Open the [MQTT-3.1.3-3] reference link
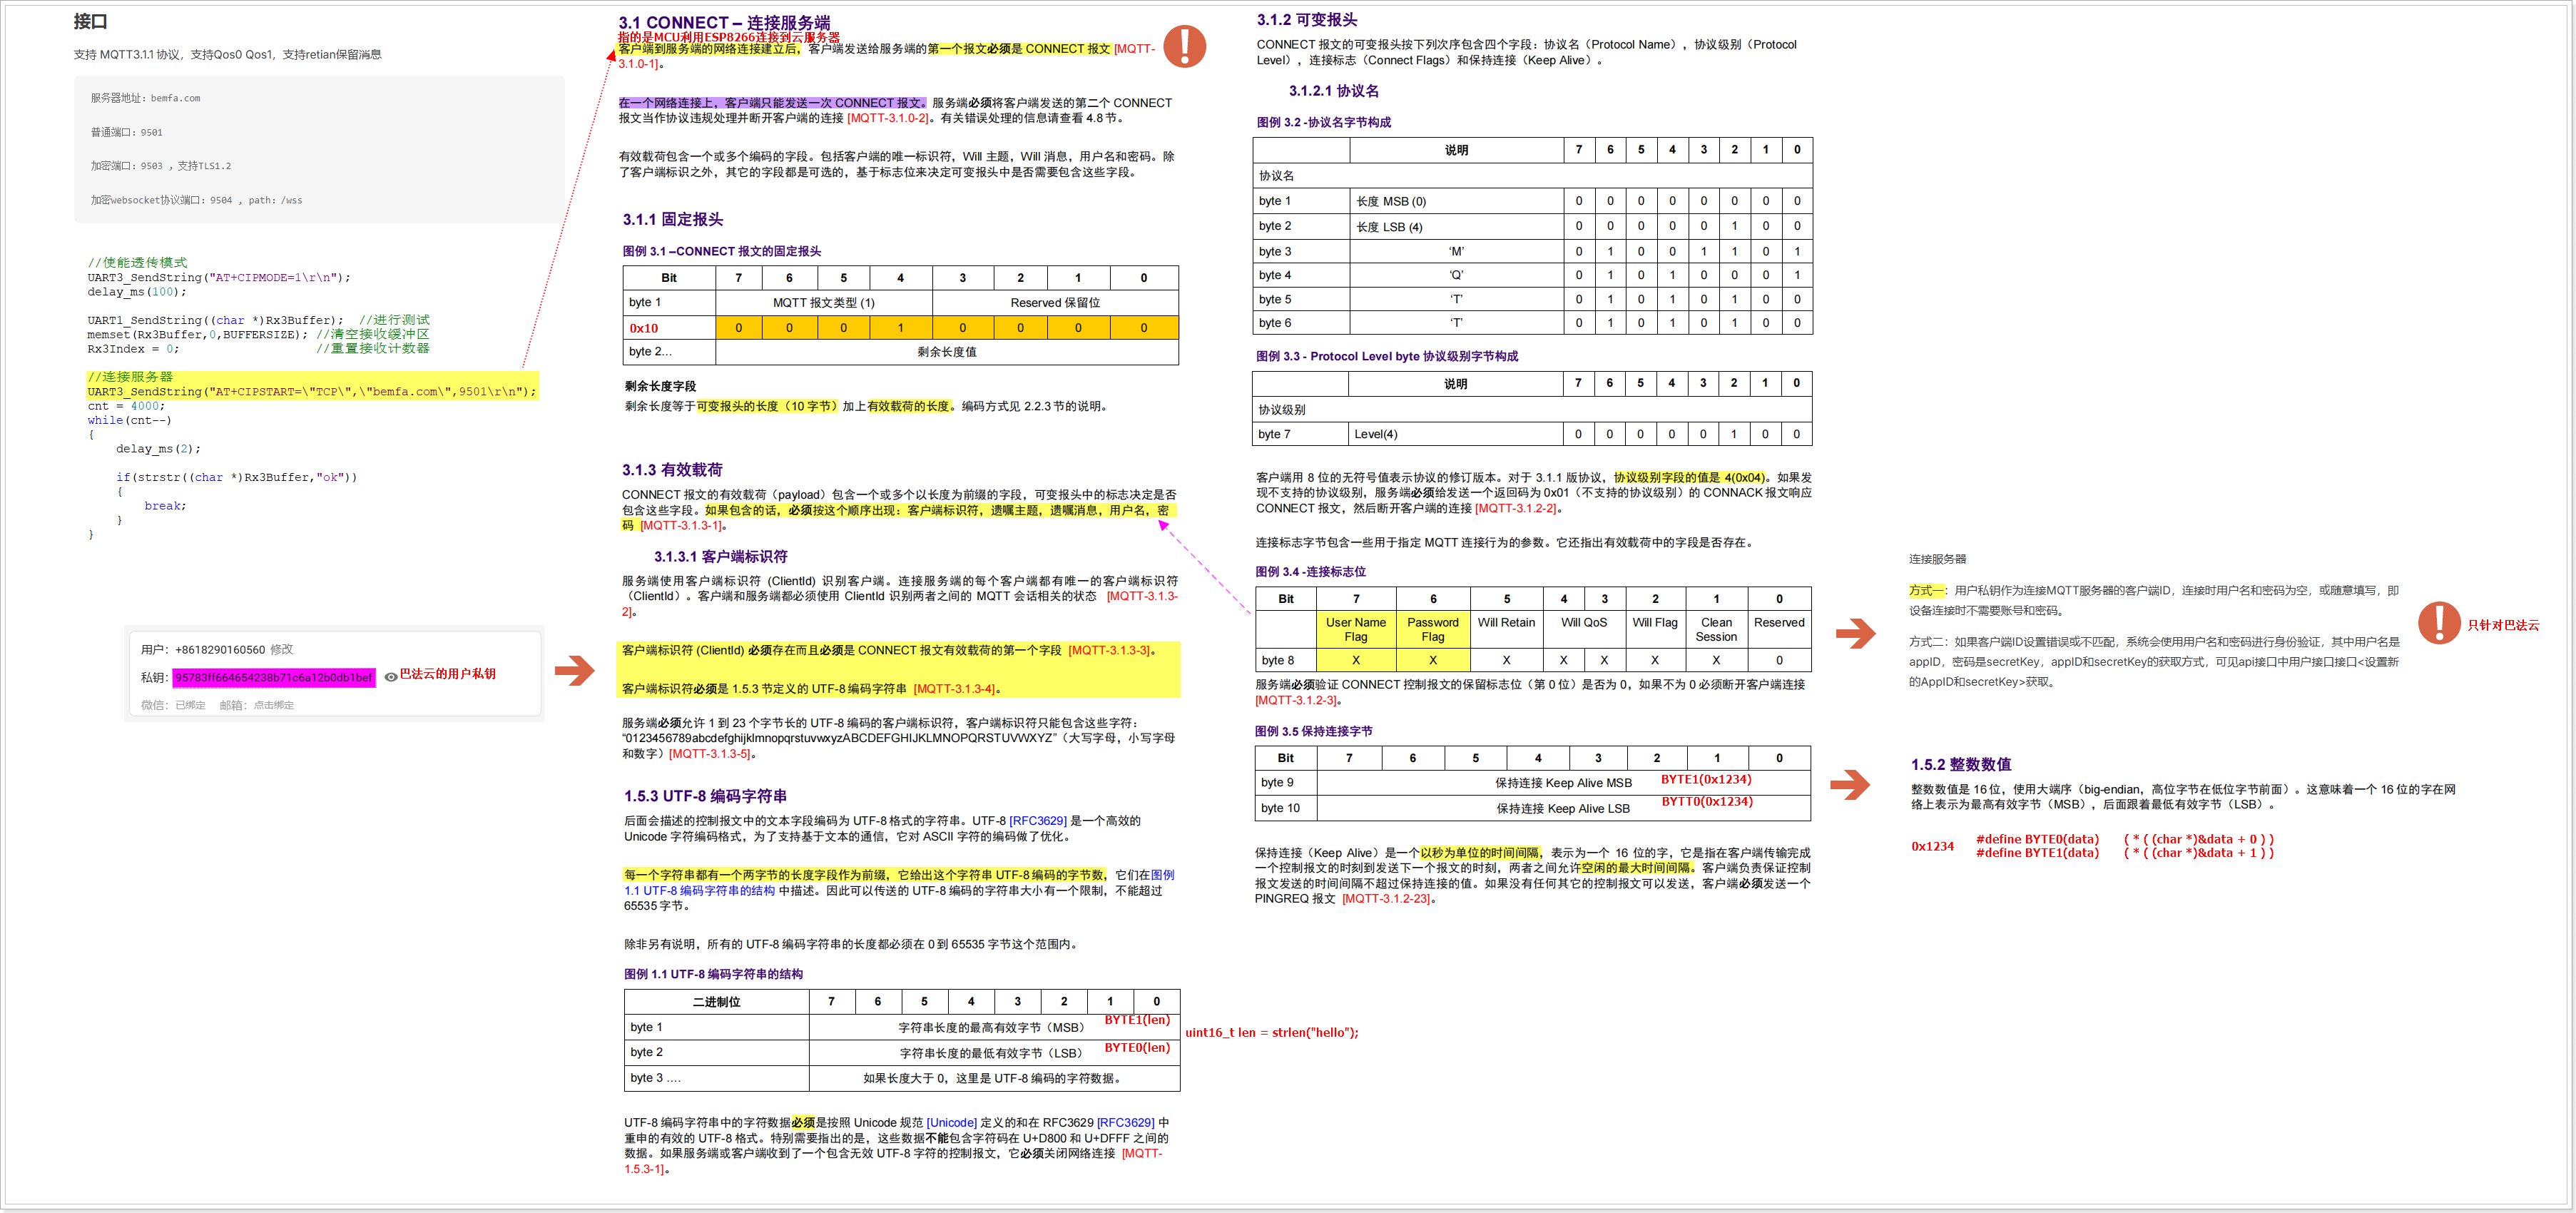2576x1213 pixels. (x=1109, y=650)
